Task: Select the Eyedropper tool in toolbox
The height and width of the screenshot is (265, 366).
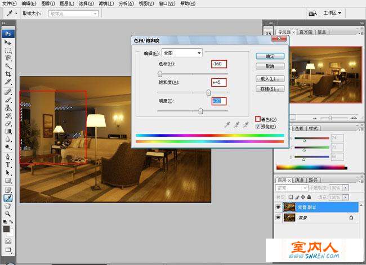Action: (8, 198)
